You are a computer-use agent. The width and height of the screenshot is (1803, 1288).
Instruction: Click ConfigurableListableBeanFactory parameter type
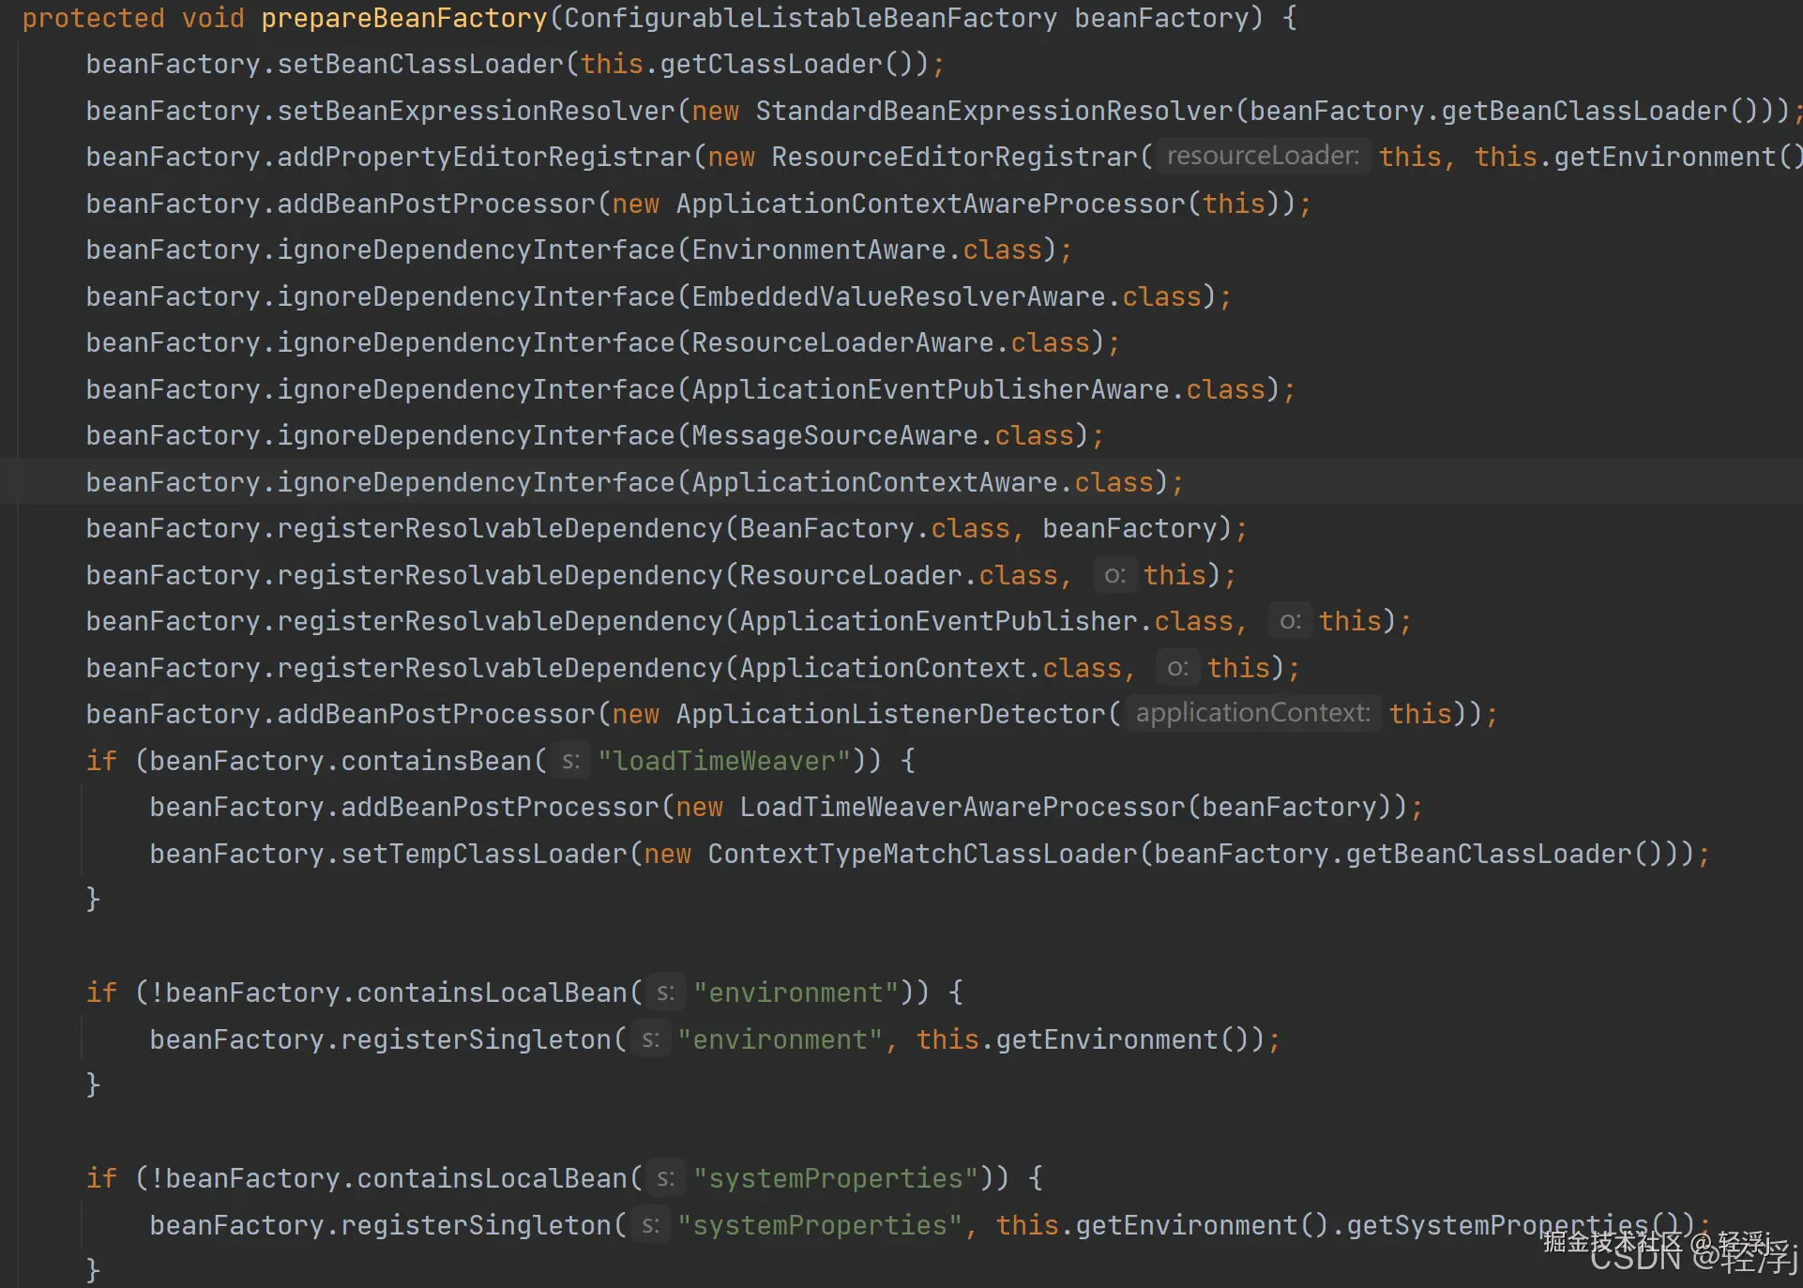point(810,18)
